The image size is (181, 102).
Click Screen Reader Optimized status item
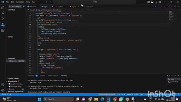pyautogui.click(x=107, y=94)
